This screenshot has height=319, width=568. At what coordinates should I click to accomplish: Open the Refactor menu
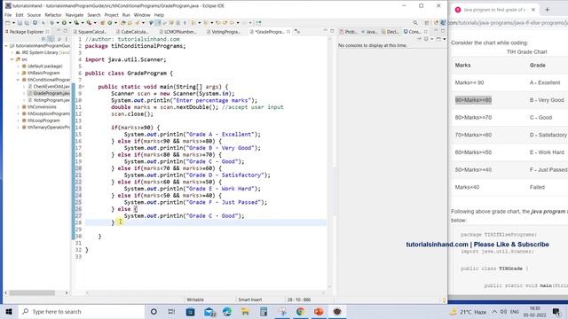pos(53,15)
